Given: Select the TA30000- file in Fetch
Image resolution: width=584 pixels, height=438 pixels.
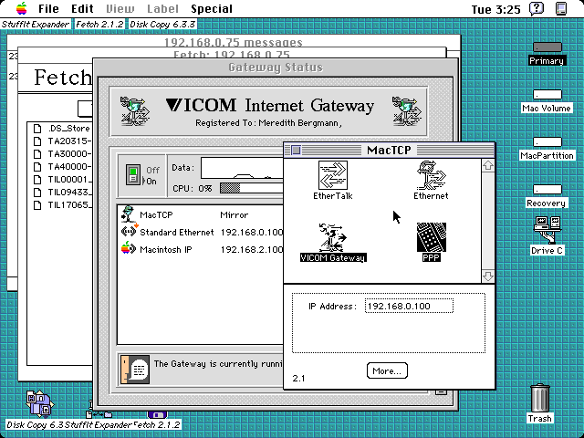Looking at the screenshot, I should click(x=61, y=154).
